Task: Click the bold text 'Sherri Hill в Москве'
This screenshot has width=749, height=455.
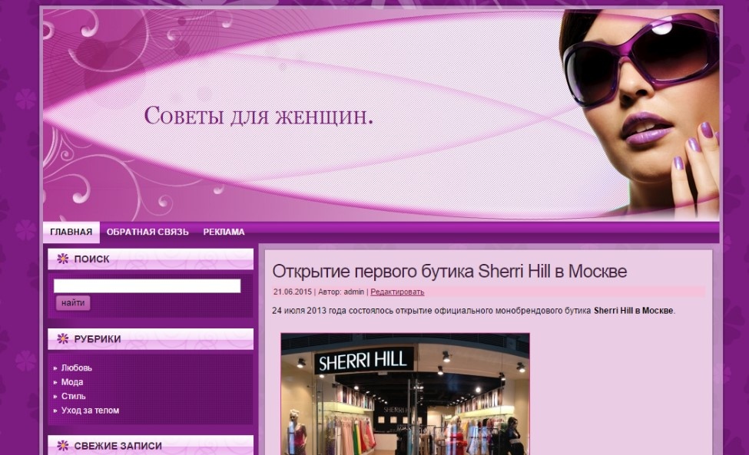Action: coord(634,311)
